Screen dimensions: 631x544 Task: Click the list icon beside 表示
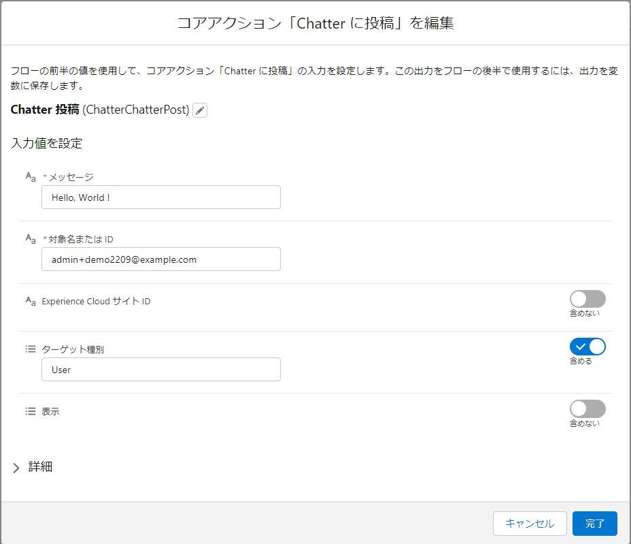pyautogui.click(x=31, y=411)
